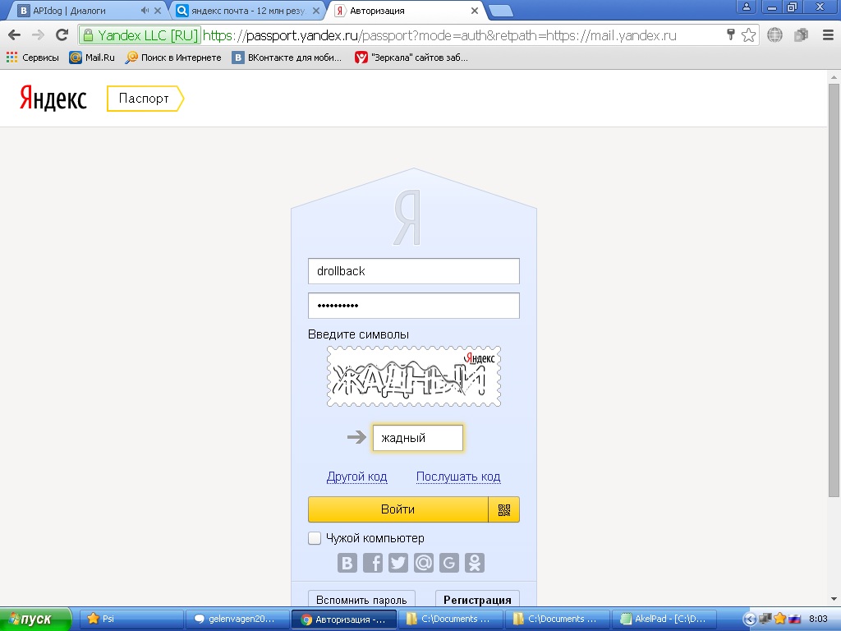
Task: Sign in with Odnoklassniki icon
Action: coord(475,563)
